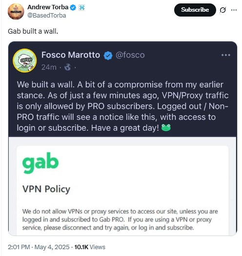Click the globe public visibility icon
242x256 pixels.
[68, 67]
